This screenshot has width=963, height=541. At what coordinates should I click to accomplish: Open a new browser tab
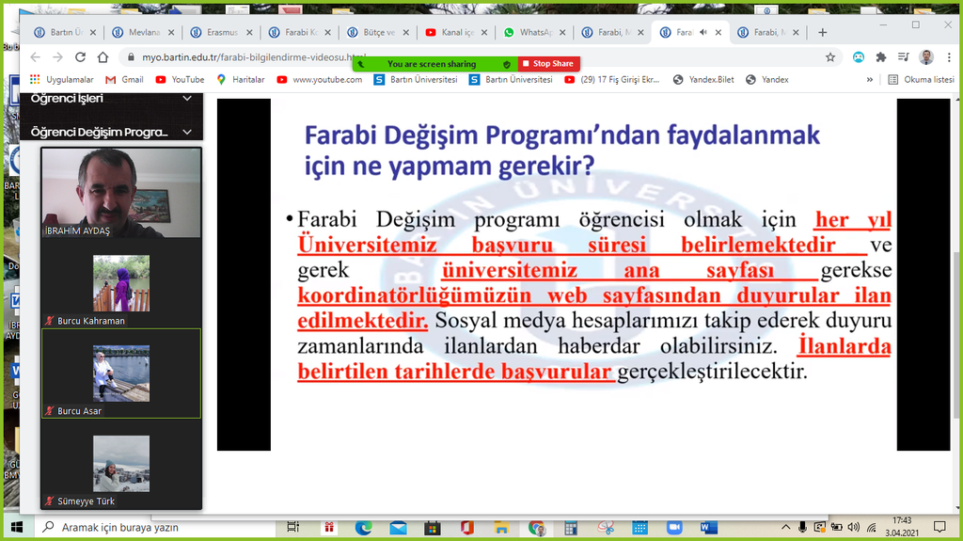click(822, 32)
